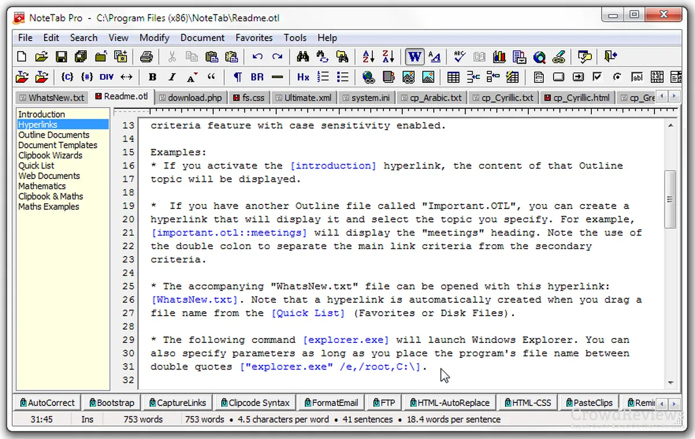Insert a table using the grid icon
Screen dimensions: 695x439
(453, 77)
